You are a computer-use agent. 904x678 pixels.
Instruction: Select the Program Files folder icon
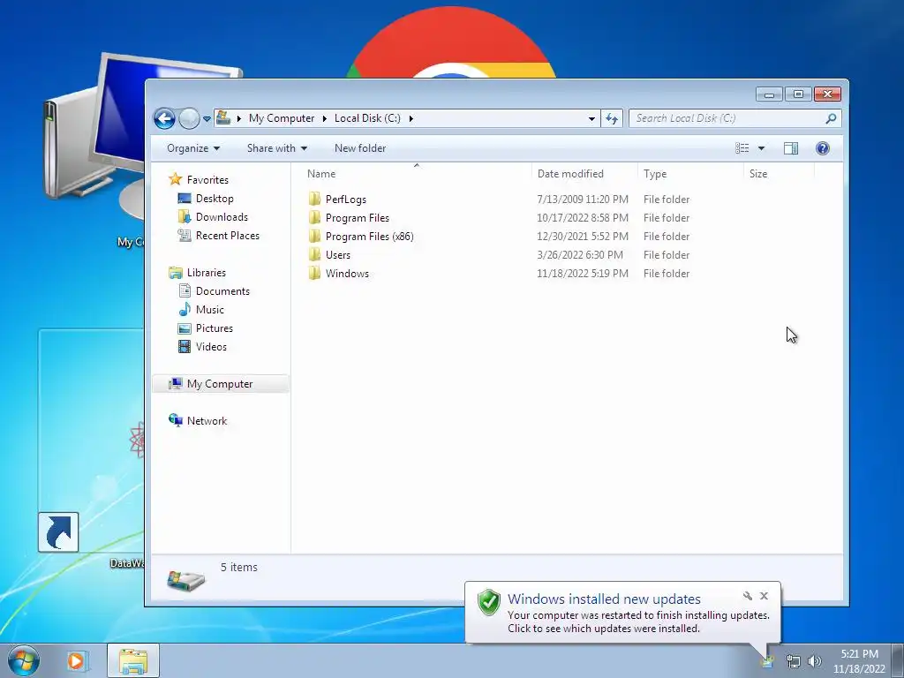[315, 217]
